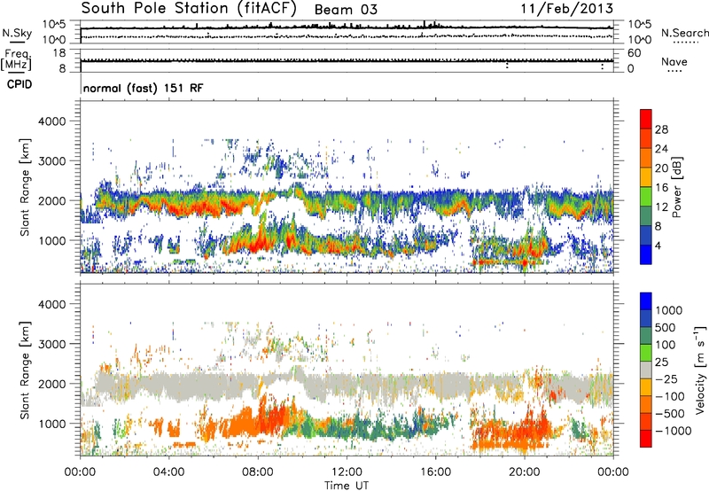This screenshot has width=709, height=491.
Task: Click the 'Freq. [MHz]' axis label
Action: [x=17, y=60]
